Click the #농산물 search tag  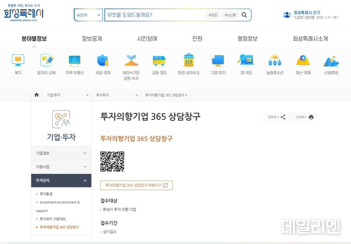click(230, 15)
